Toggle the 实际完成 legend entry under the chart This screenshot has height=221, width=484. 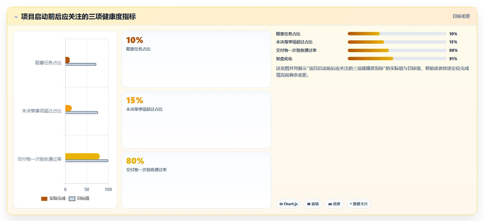pyautogui.click(x=53, y=198)
